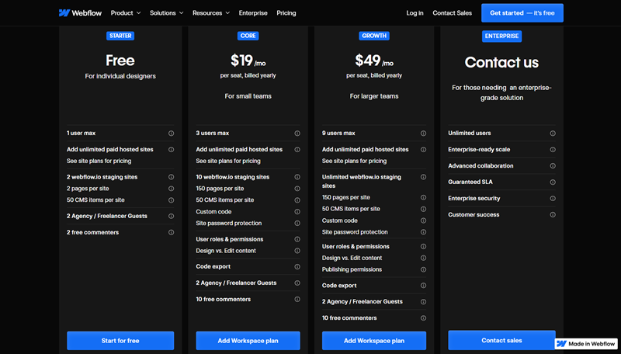Show info for Guaranteed SLA
Viewport: 621px width, 354px height.
coord(553,182)
